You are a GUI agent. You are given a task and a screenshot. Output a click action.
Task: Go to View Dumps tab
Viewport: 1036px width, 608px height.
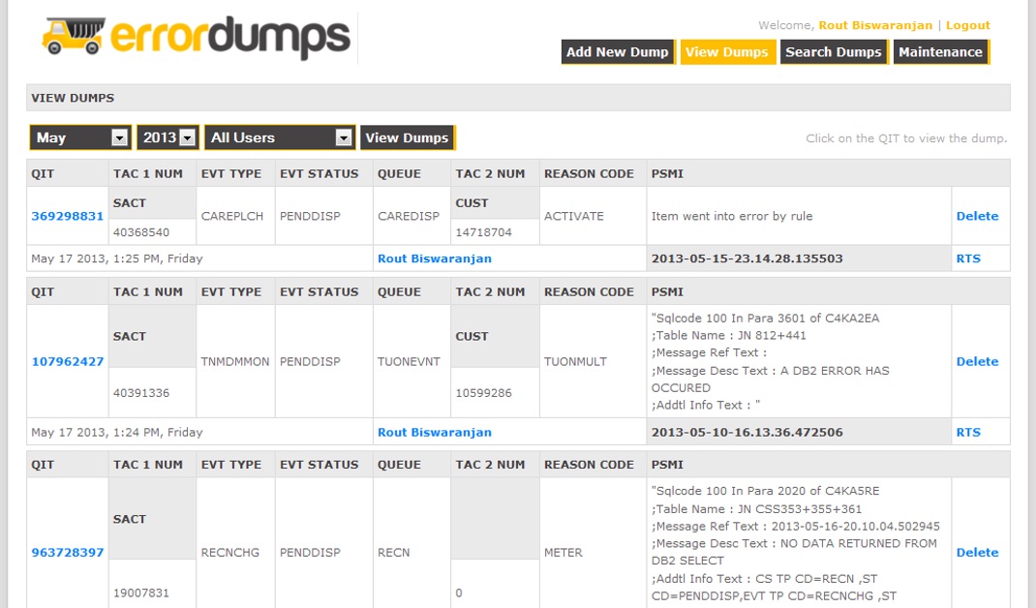pos(727,52)
